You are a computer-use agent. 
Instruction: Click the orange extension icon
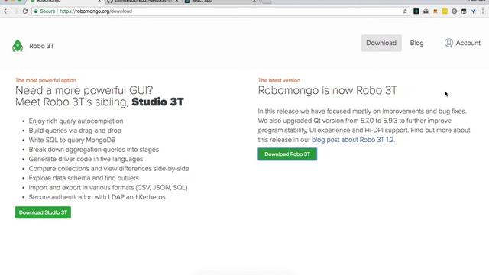436,11
